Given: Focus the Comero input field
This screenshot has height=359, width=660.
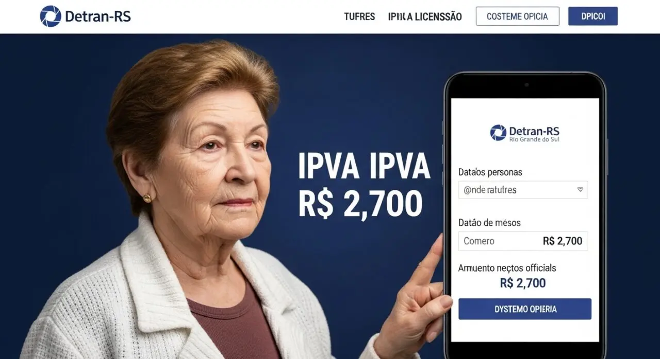Looking at the screenshot, I should [523, 241].
